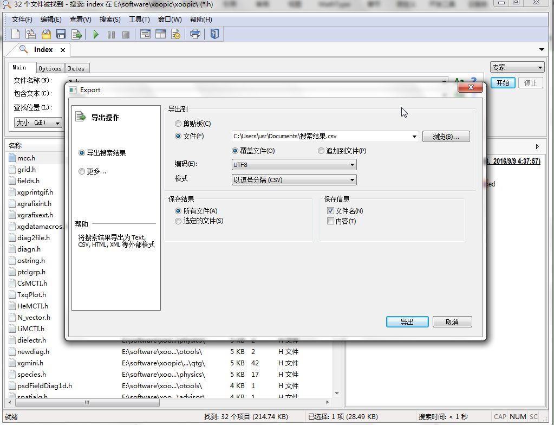
Task: Click the green Start search icon
Action: click(x=95, y=34)
